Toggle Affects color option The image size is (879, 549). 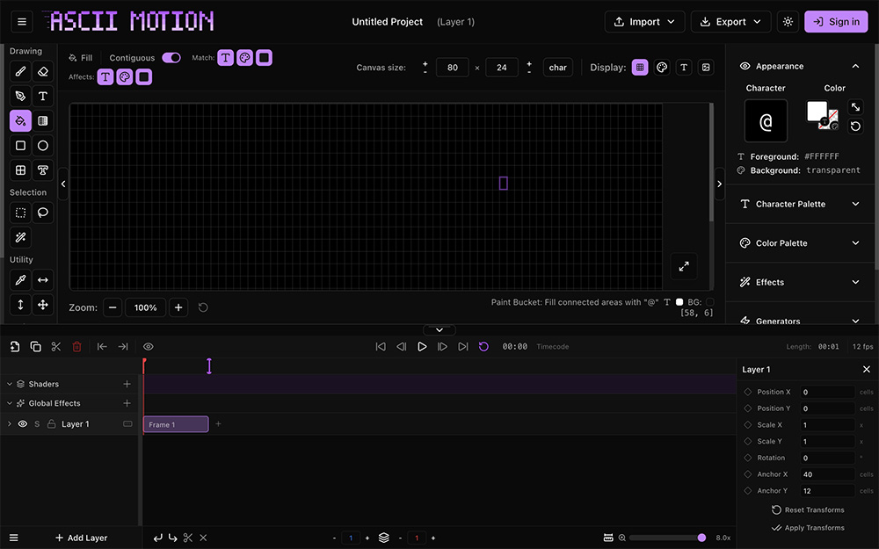[125, 76]
